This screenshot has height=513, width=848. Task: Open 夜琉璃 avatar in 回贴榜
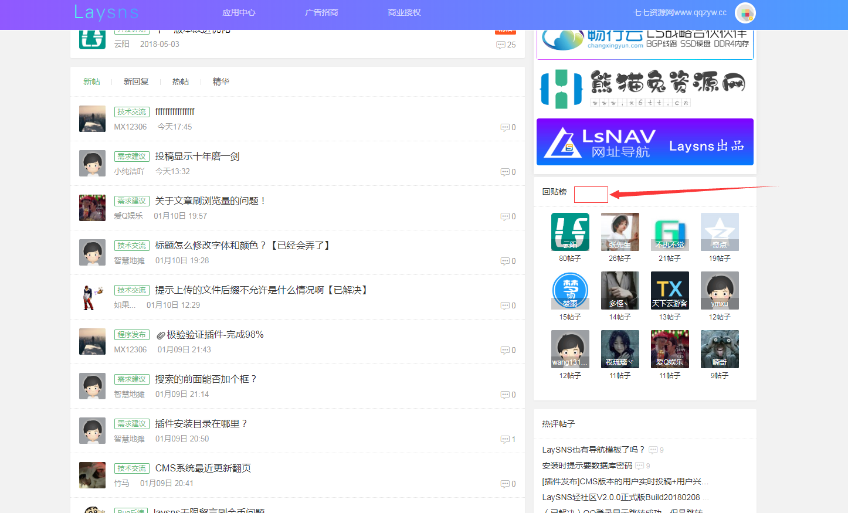pos(620,349)
